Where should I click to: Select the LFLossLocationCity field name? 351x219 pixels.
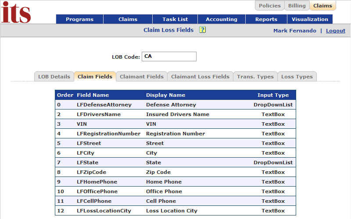tap(104, 211)
